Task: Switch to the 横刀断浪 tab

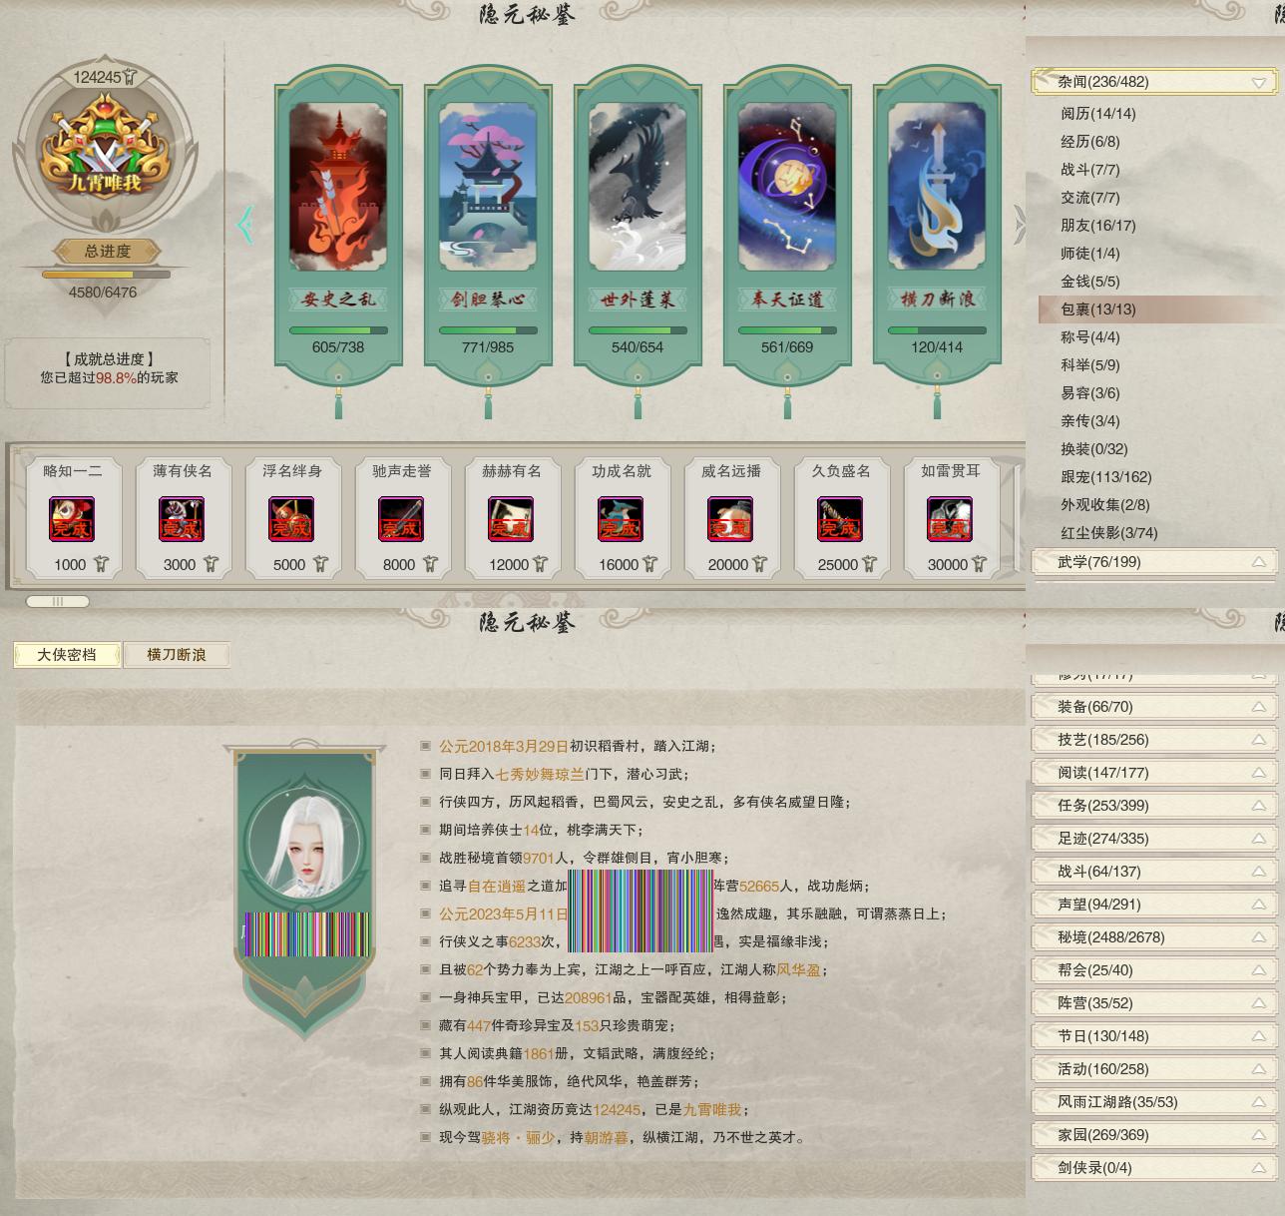Action: point(177,655)
